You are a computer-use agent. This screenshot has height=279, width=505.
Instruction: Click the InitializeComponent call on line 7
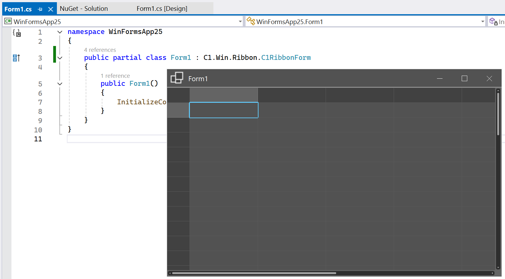[x=142, y=102]
